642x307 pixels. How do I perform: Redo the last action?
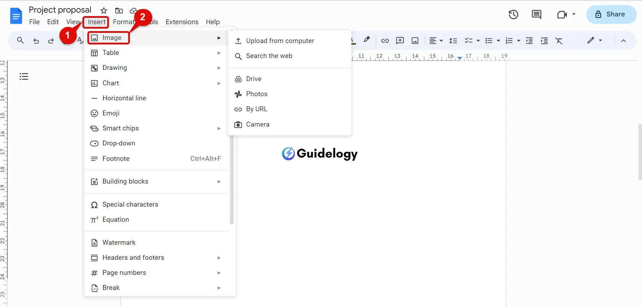tap(51, 41)
